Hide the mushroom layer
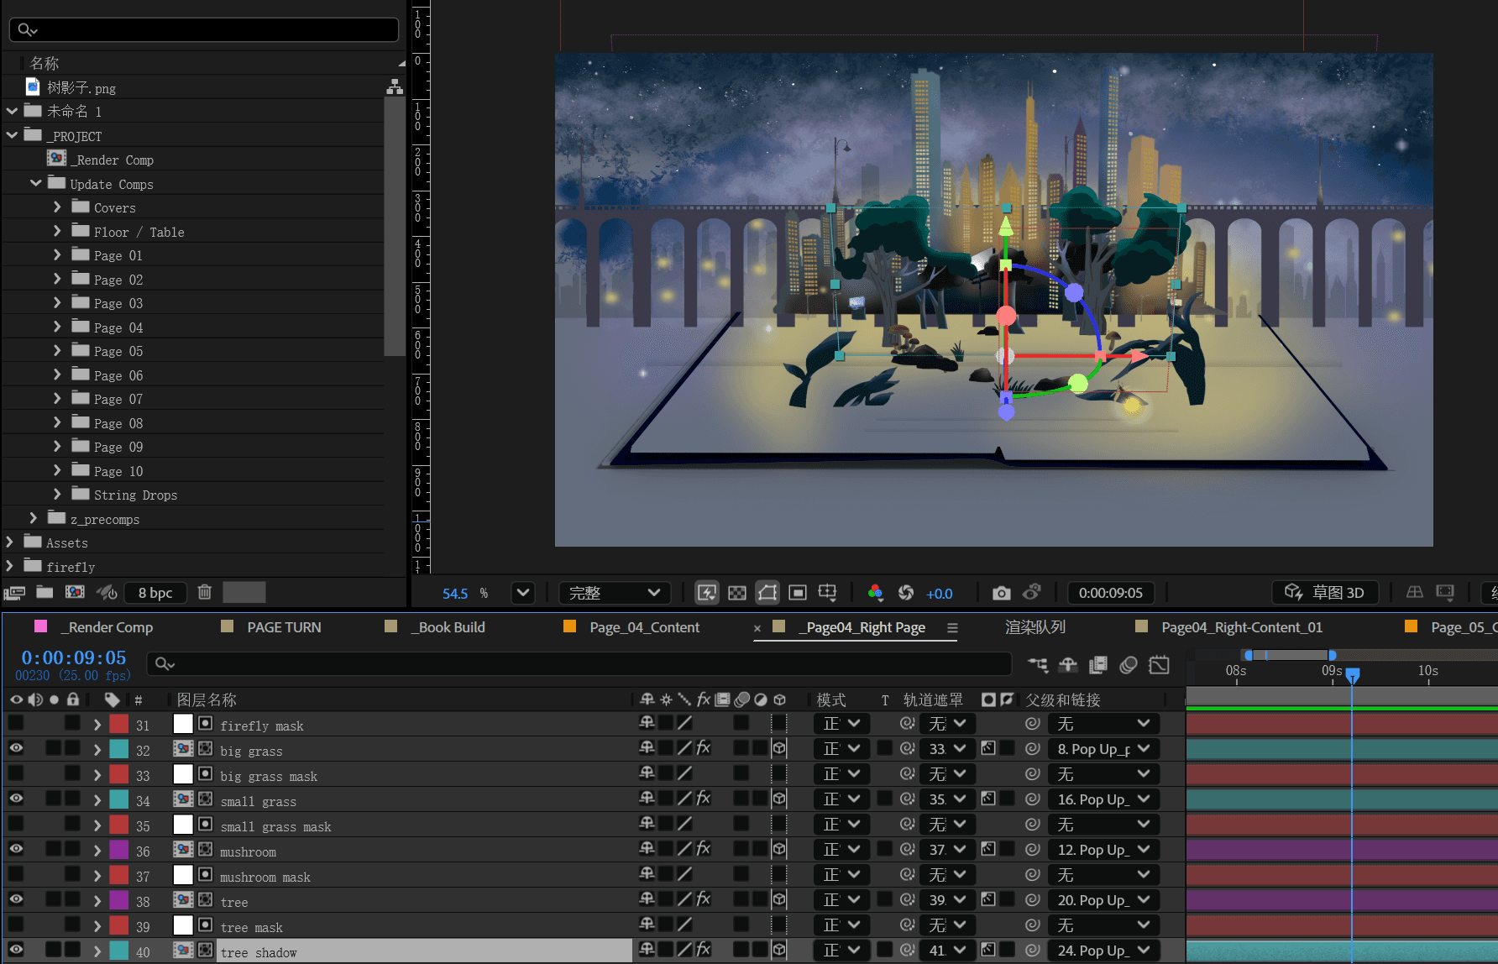This screenshot has width=1498, height=964. coord(16,850)
